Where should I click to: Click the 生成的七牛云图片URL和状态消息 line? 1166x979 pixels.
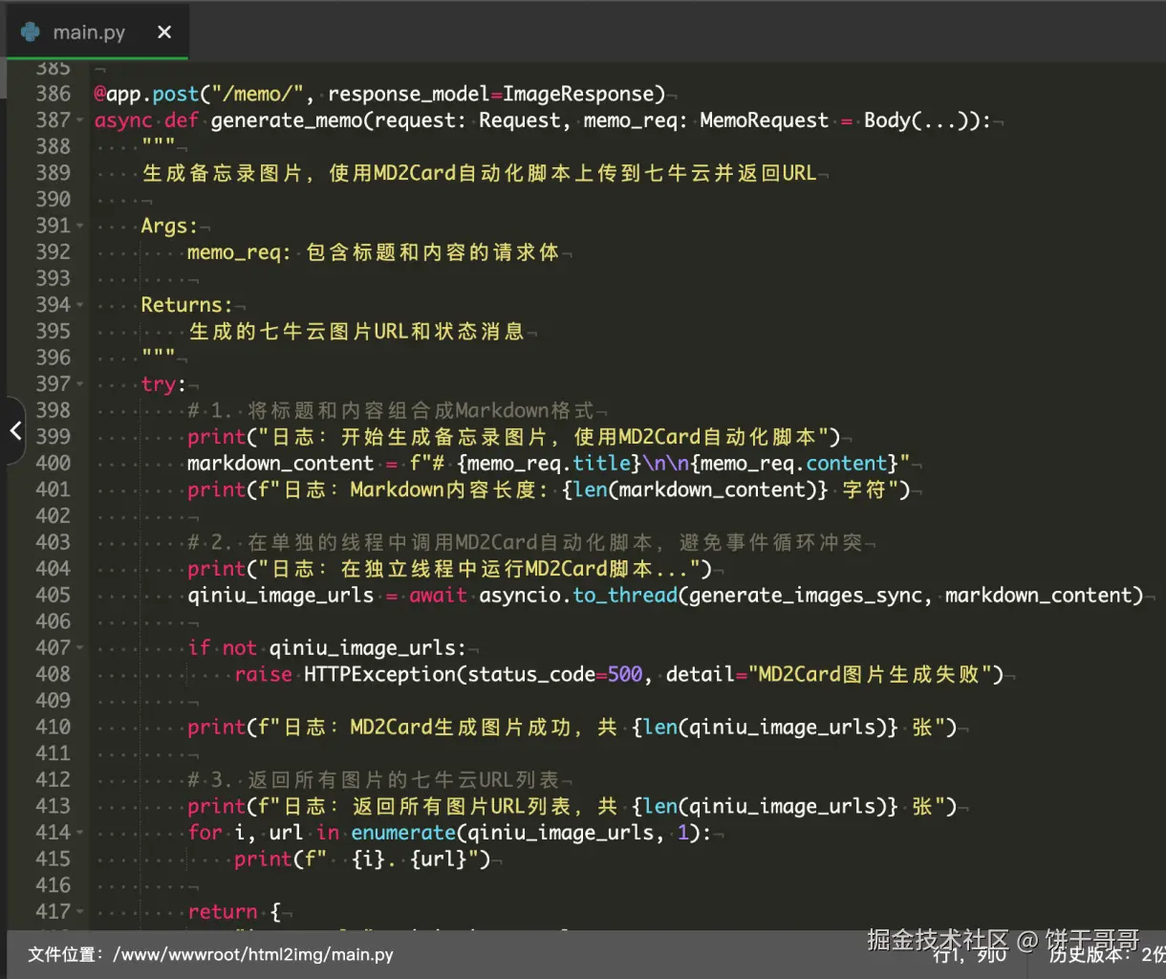[356, 332]
